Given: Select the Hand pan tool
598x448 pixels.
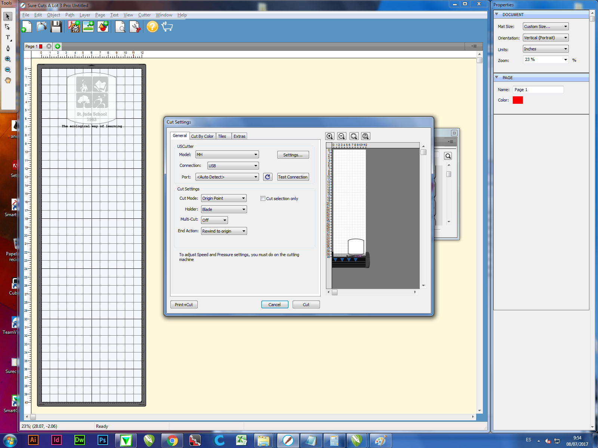Looking at the screenshot, I should (7, 80).
